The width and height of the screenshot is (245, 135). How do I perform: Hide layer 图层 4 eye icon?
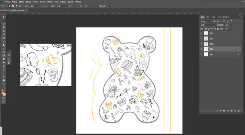(x=201, y=49)
